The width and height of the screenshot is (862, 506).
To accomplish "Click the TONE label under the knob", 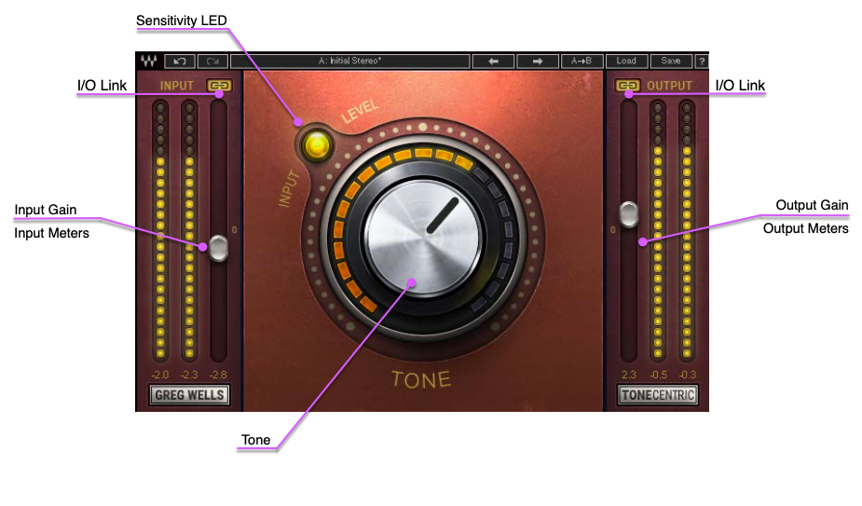I will tap(421, 379).
